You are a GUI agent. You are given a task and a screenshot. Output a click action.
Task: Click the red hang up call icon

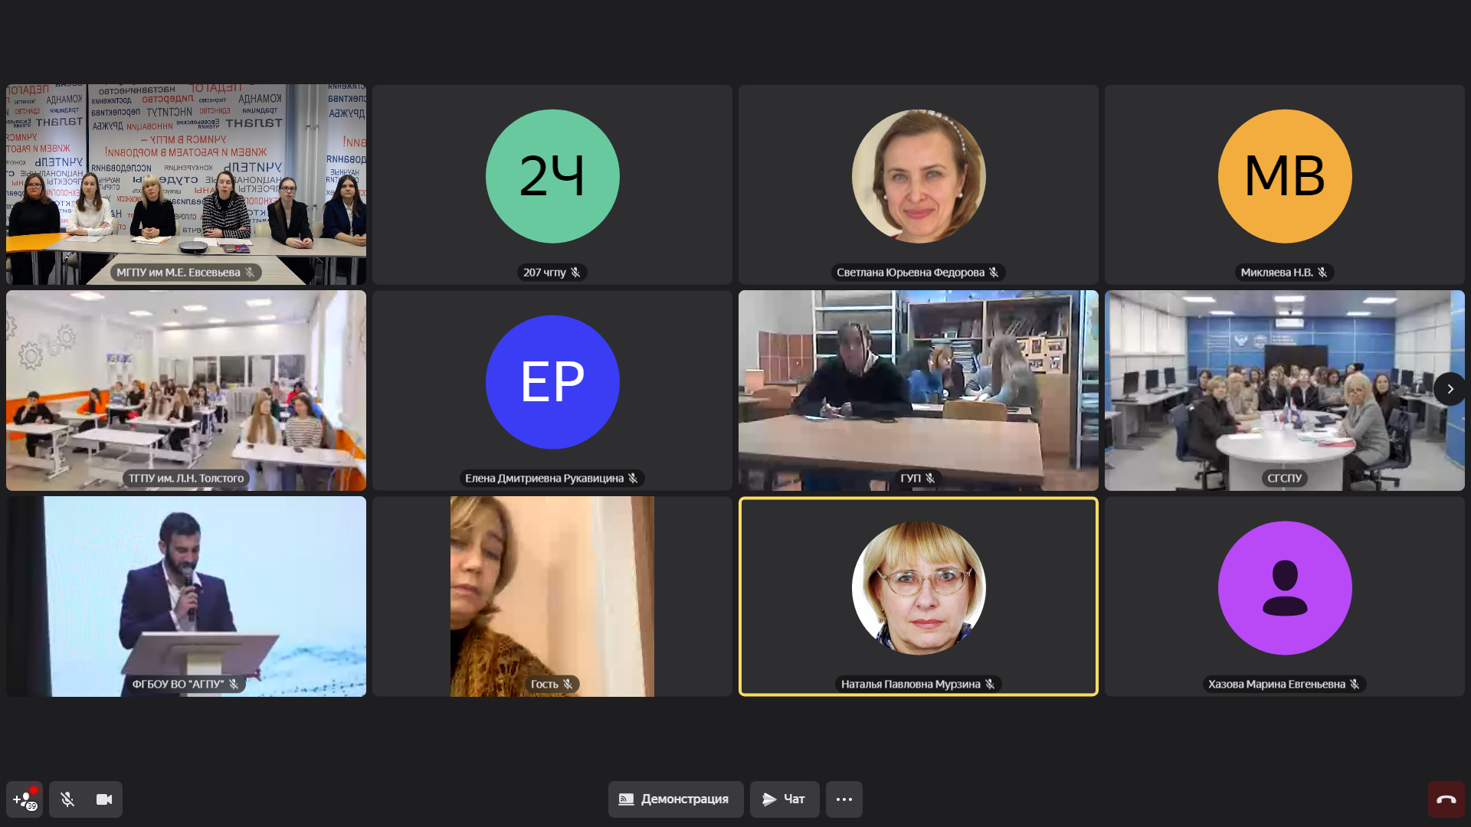click(1446, 799)
